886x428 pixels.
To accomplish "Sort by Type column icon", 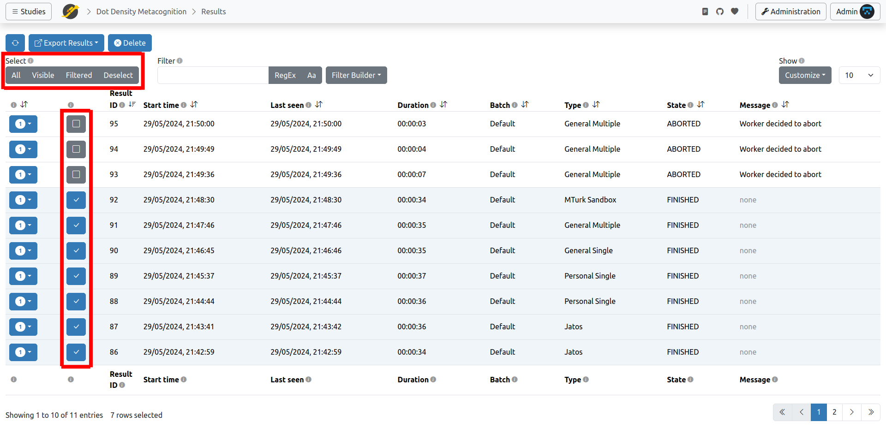I will coord(596,105).
